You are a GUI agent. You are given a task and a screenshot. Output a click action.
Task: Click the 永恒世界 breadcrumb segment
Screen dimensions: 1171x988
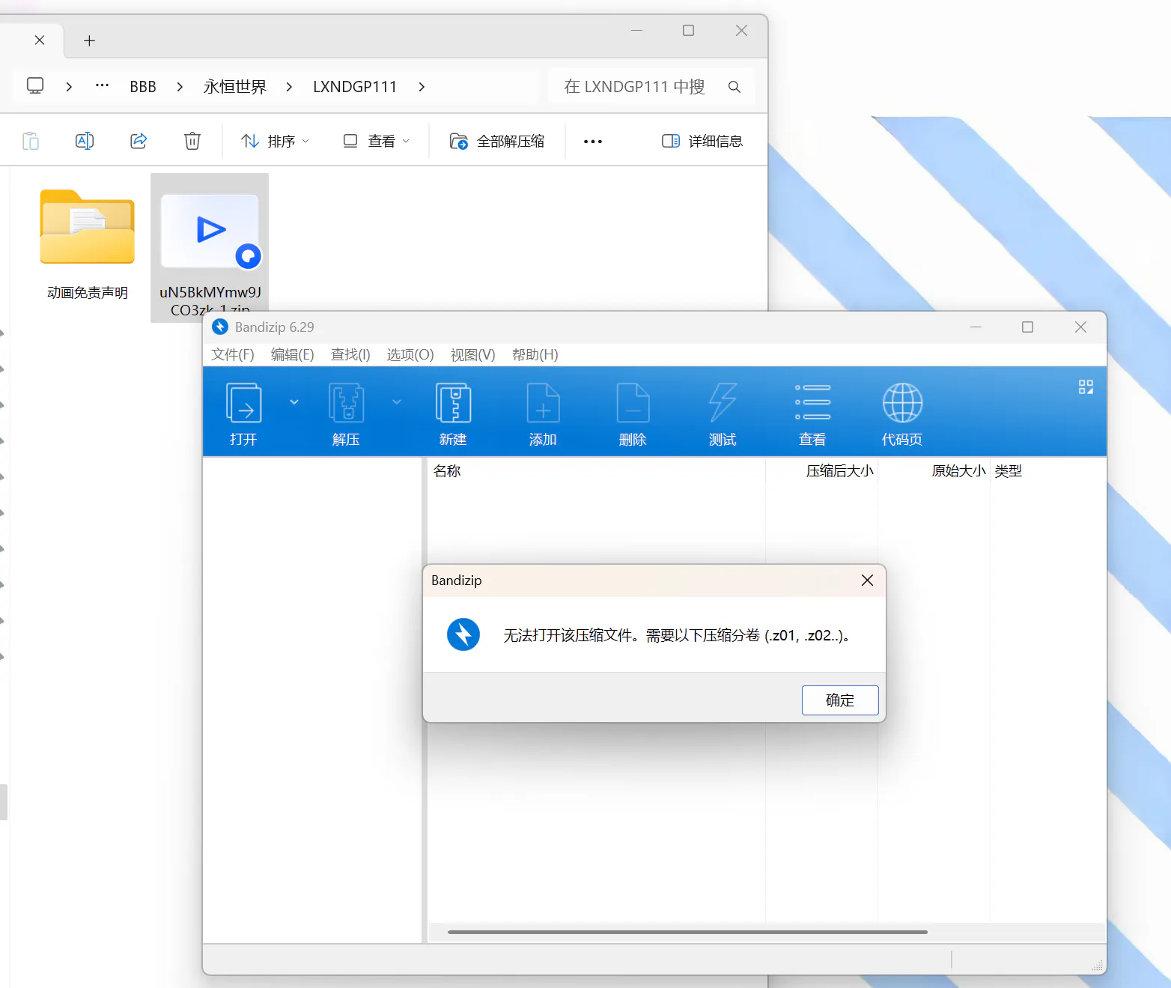coord(235,87)
